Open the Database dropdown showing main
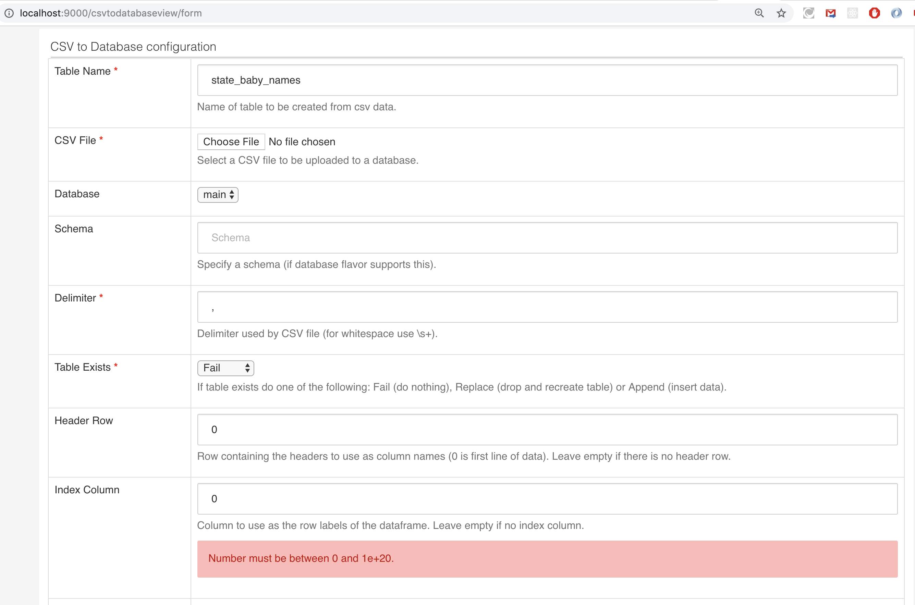The image size is (915, 605). click(218, 195)
